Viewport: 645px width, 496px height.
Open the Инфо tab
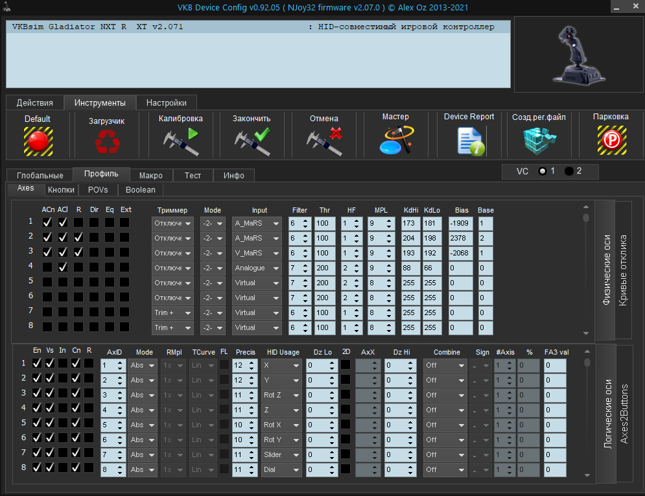(x=233, y=175)
